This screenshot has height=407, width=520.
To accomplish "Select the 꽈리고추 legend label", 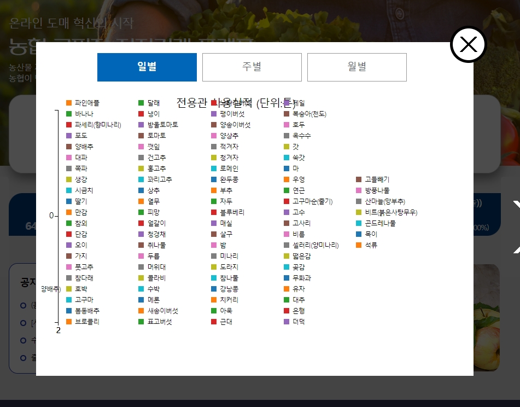I will pos(160,179).
